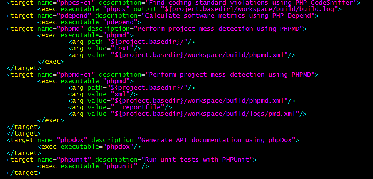Click the "description" attribute in the phpmd-ci target line
The height and width of the screenshot is (179, 373).
coord(120,75)
